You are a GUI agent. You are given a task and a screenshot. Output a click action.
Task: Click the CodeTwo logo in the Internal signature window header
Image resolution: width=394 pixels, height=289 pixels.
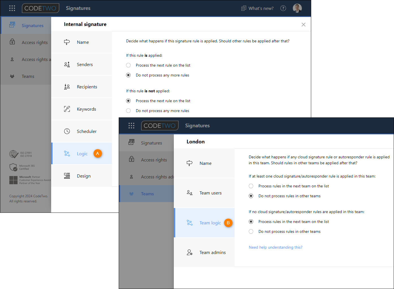tap(41, 8)
